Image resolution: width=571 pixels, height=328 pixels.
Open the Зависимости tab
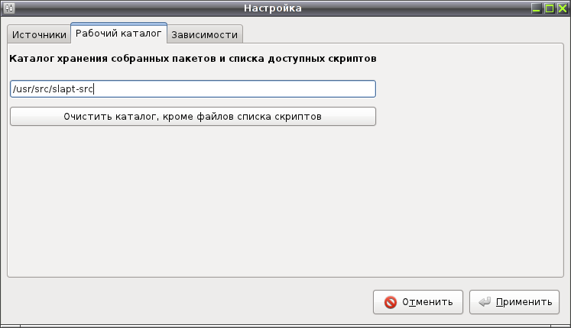[x=205, y=34]
